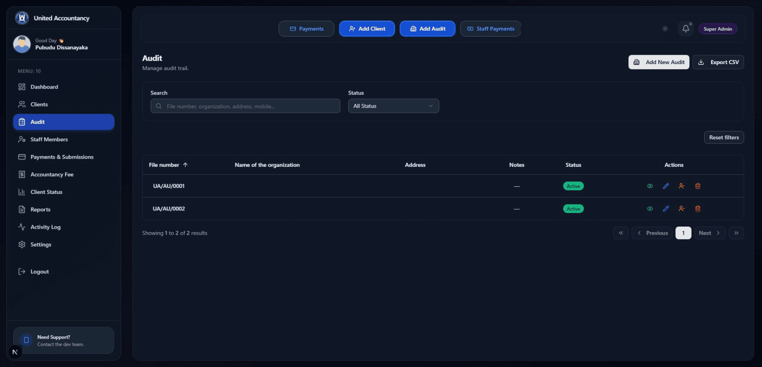Click the Address column header
Screen dimensions: 762x367
(415, 165)
